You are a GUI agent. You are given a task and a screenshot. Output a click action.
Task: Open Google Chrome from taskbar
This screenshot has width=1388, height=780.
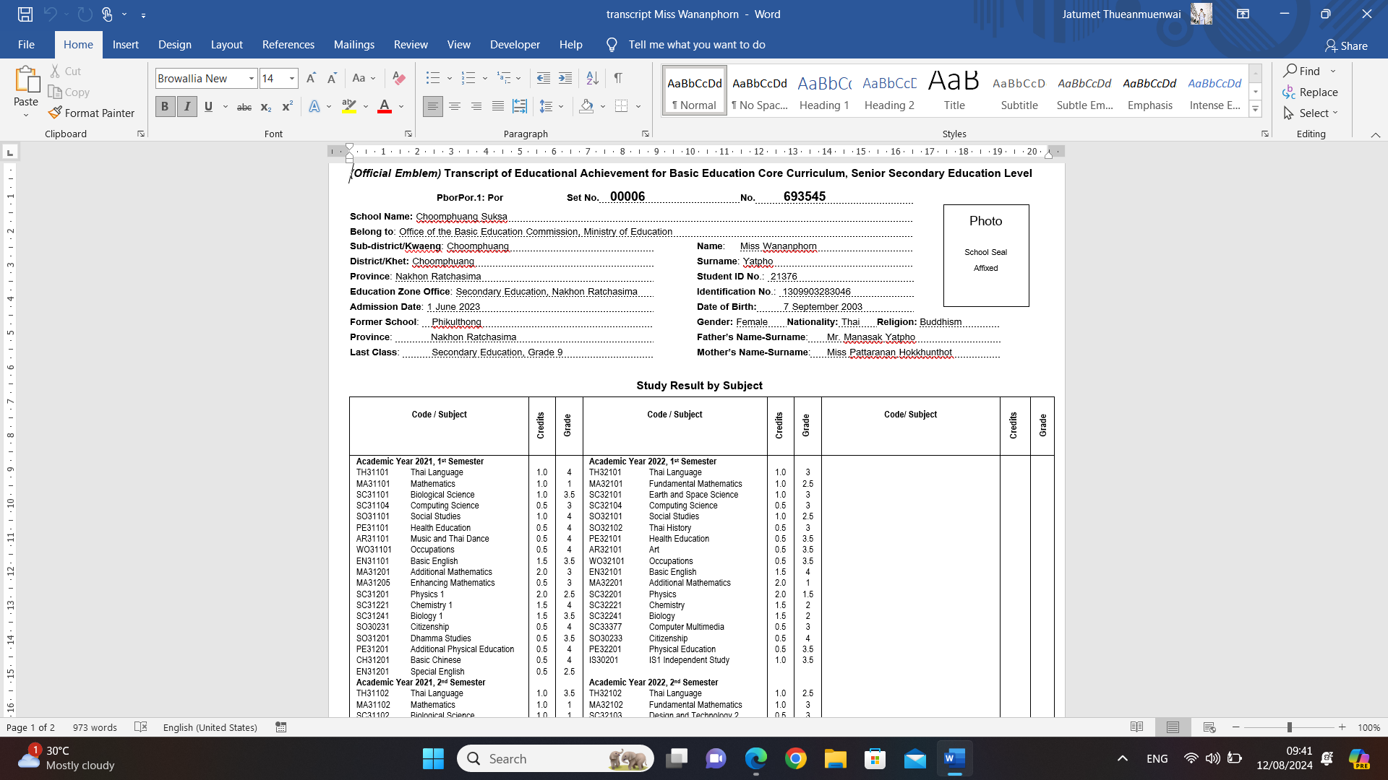coord(796,759)
